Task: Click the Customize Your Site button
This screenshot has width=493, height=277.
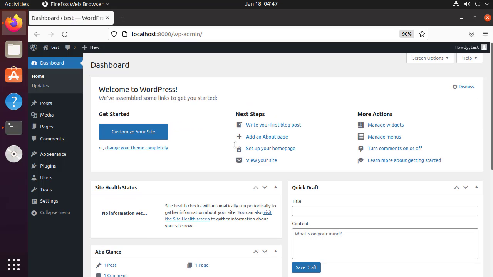Action: tap(133, 132)
